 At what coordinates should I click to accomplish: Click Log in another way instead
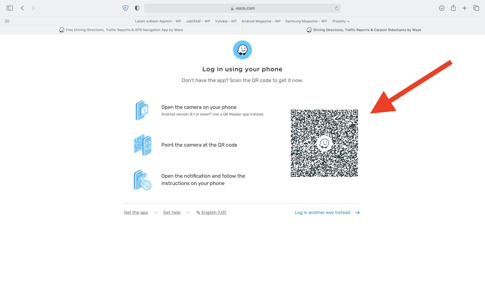pyautogui.click(x=322, y=212)
